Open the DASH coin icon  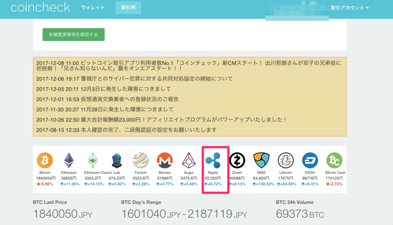[310, 160]
